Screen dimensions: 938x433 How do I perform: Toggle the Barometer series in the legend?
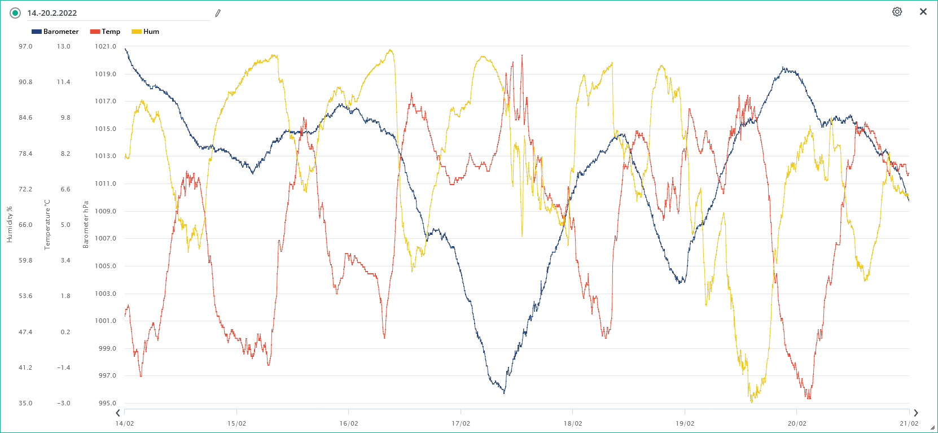coord(61,32)
